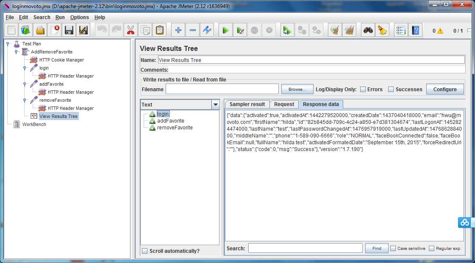Click the Browse... button
475x263 pixels.
coord(297,90)
